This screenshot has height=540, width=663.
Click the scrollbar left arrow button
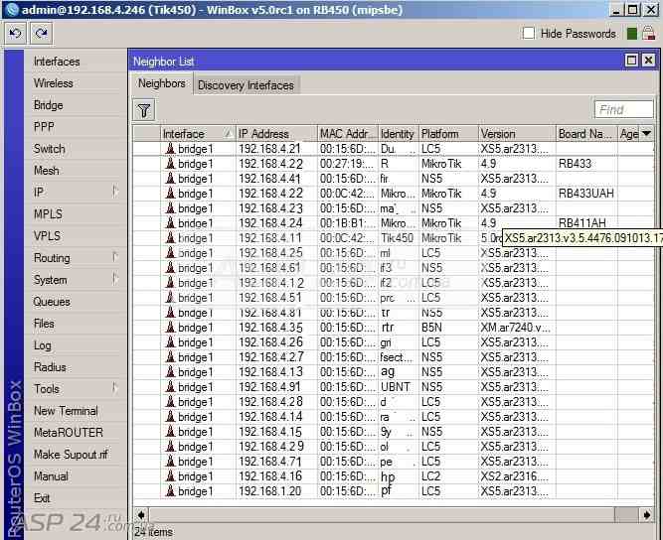[141, 514]
